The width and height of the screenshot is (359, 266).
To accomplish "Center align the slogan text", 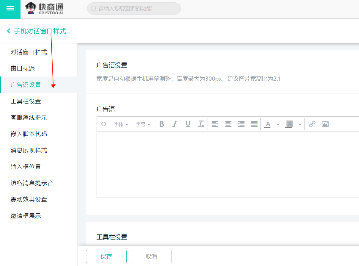I will [x=228, y=124].
